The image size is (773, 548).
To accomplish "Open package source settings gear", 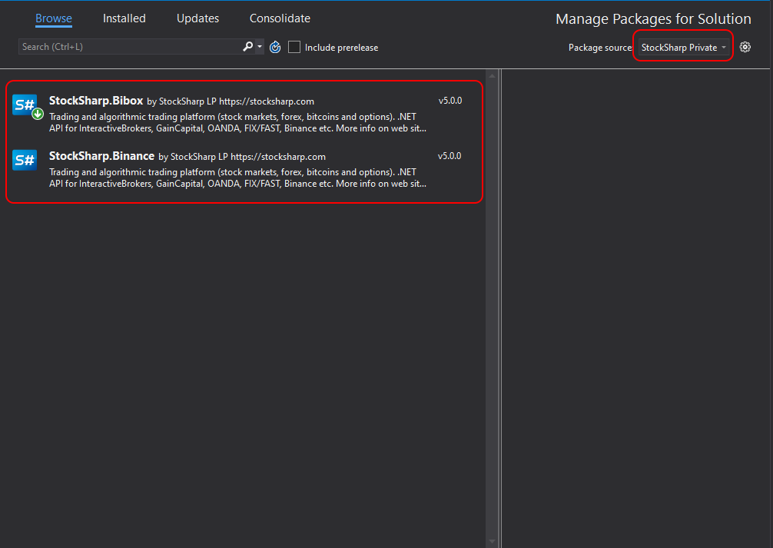I will point(745,47).
